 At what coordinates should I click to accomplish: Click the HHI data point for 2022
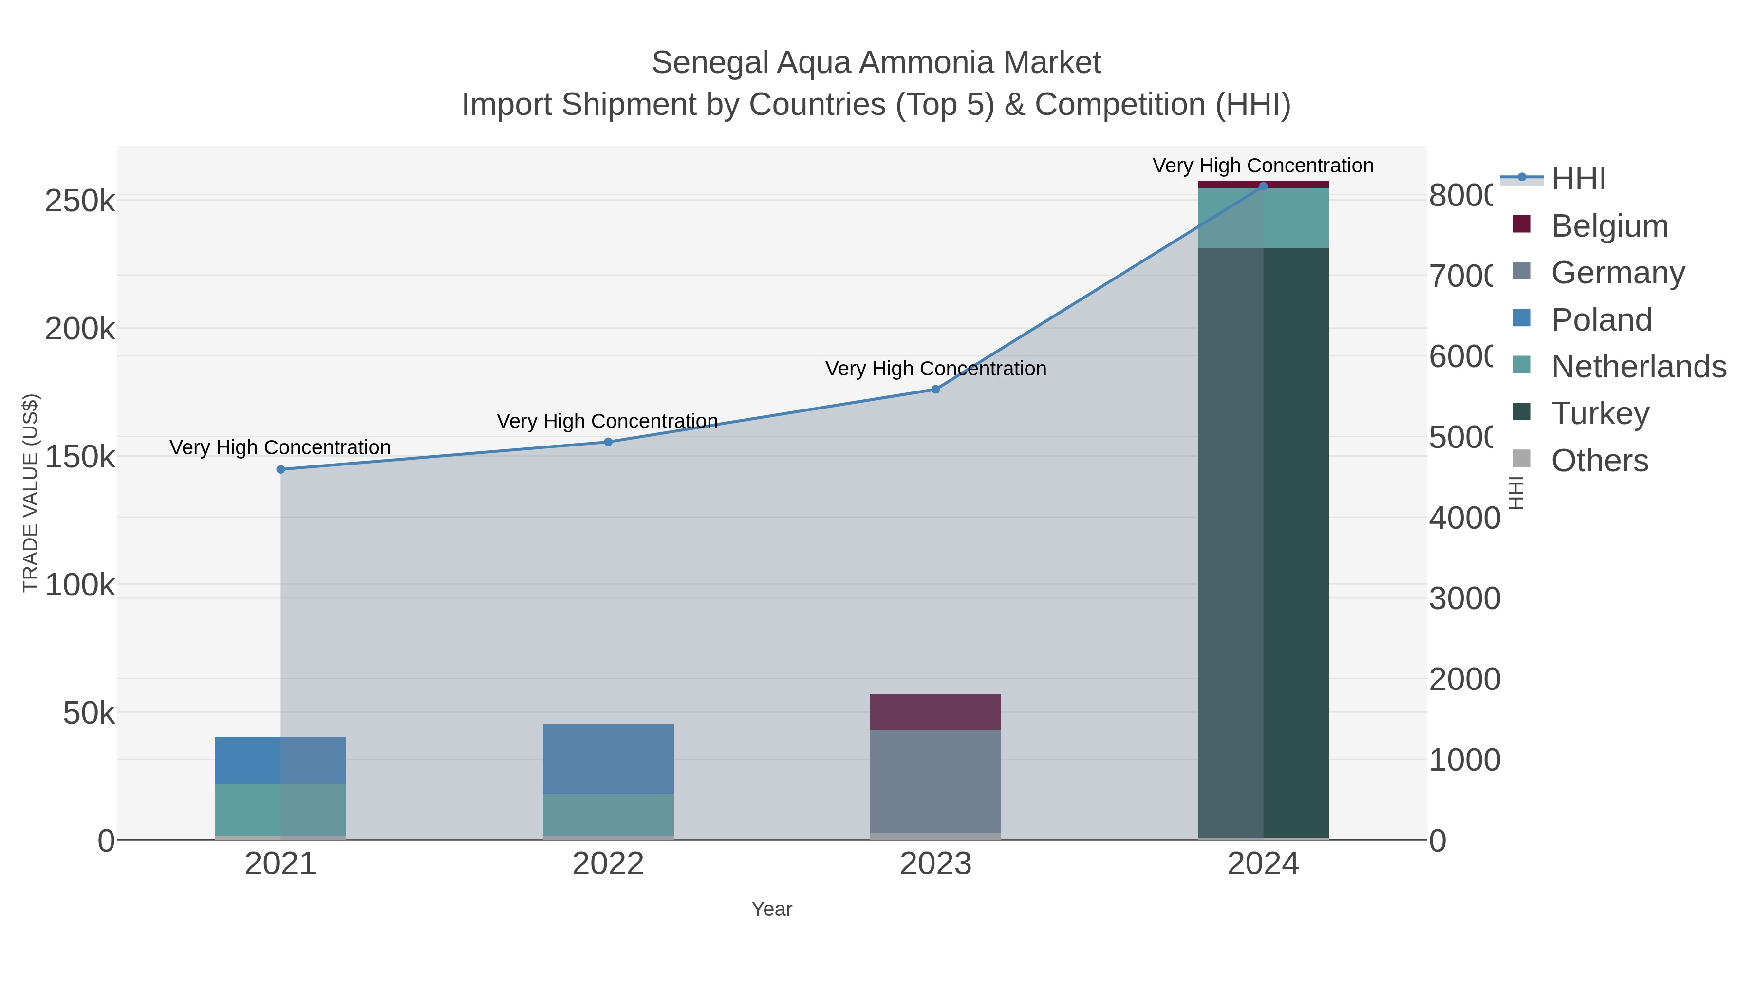[608, 442]
